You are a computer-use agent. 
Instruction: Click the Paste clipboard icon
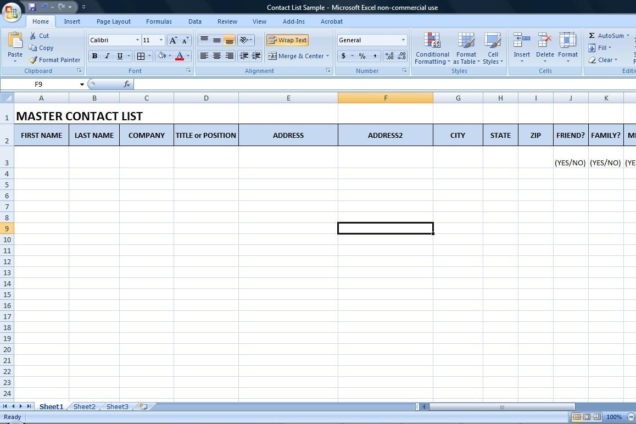[15, 42]
